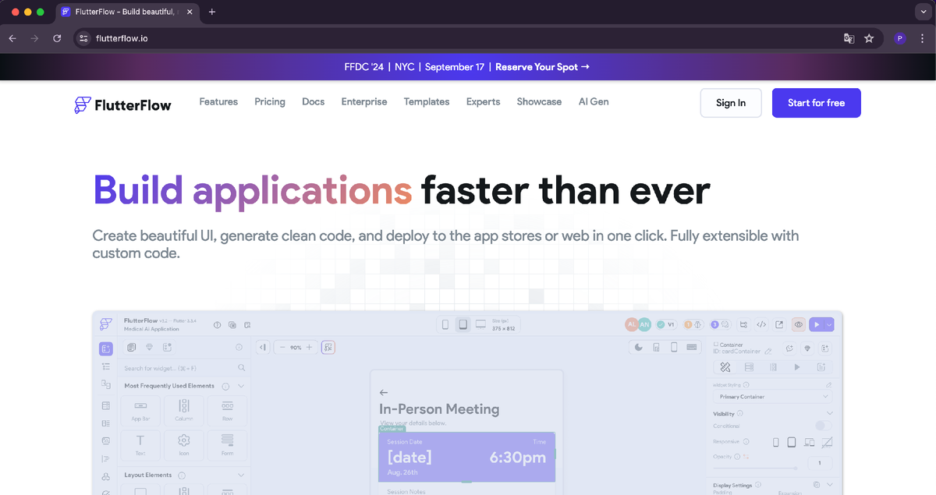Click Reserve Your Spot in the banner
This screenshot has height=495, width=936.
coord(543,67)
